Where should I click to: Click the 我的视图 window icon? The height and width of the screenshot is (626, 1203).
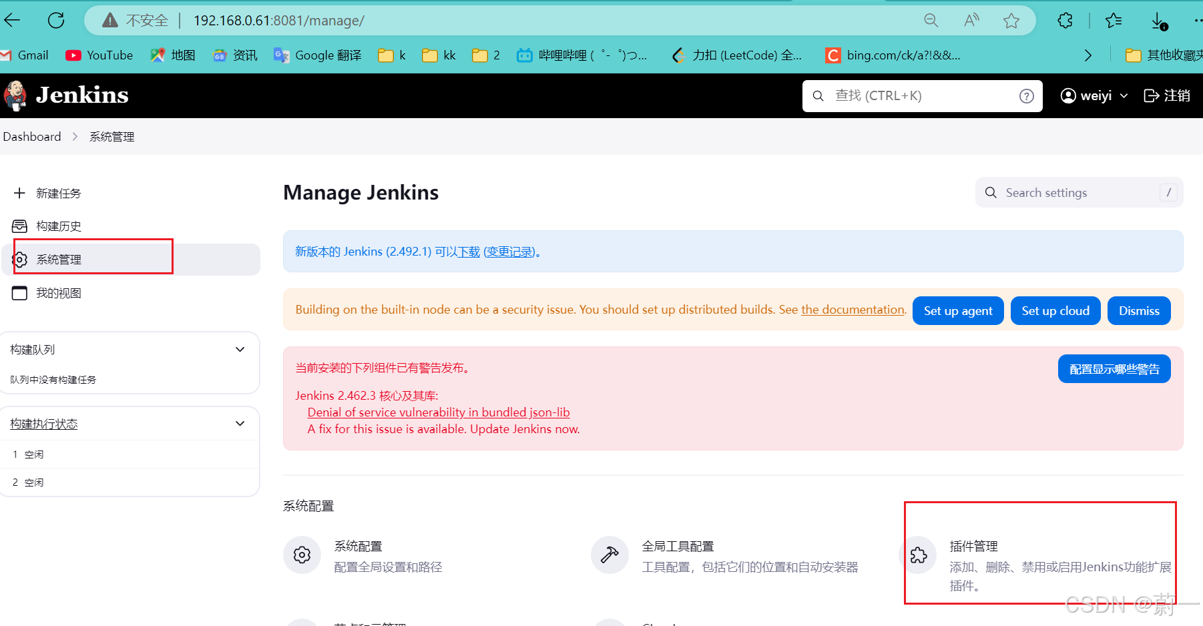click(20, 293)
